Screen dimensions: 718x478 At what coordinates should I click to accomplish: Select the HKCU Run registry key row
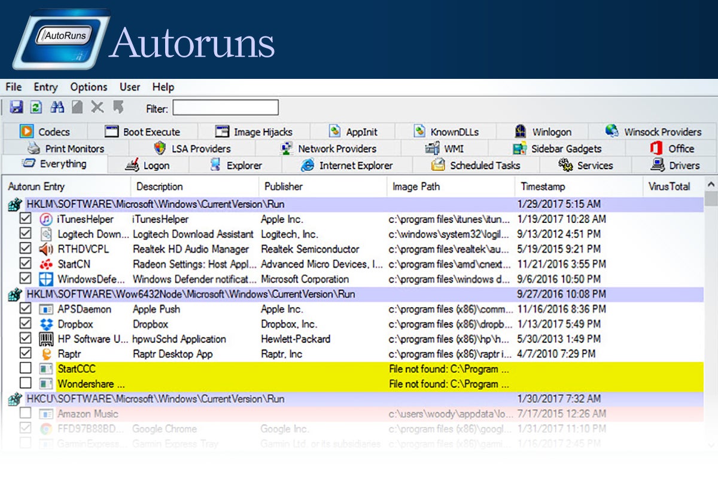(x=356, y=399)
